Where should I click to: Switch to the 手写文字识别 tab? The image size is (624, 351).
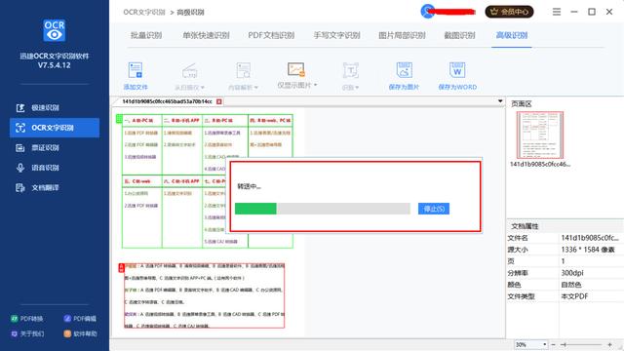click(x=336, y=35)
